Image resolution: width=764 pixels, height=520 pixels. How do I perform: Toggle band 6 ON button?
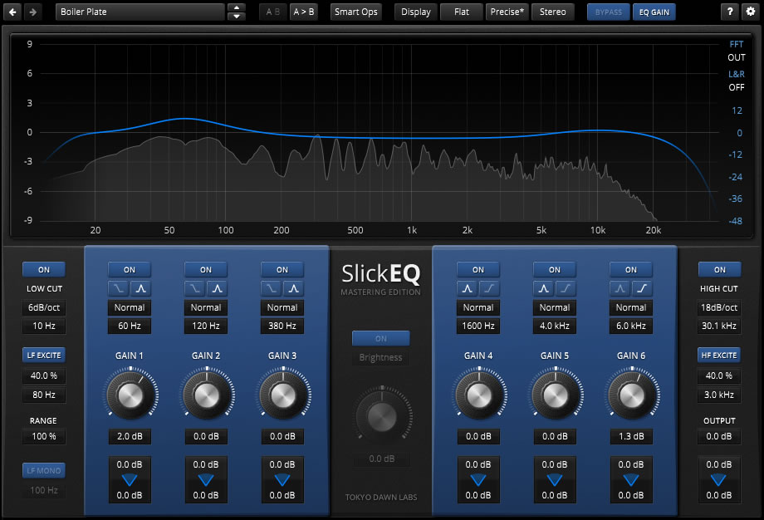[631, 269]
